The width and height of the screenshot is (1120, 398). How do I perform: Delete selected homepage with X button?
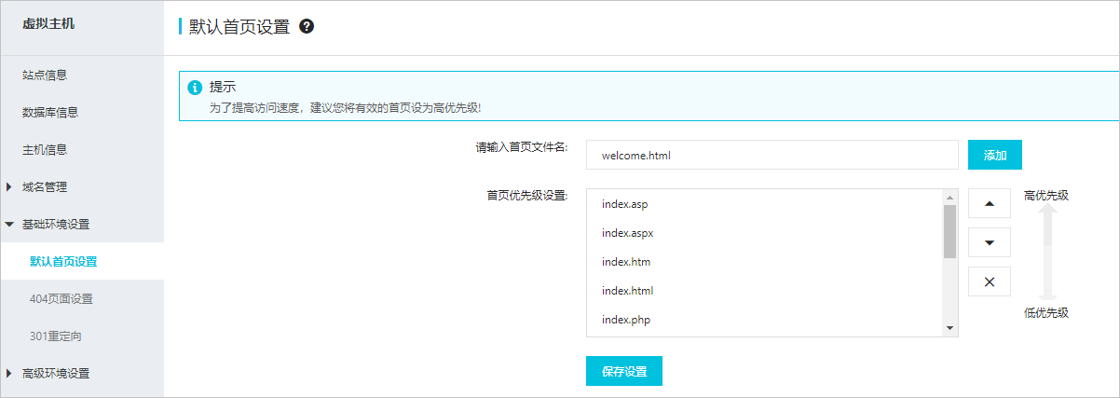pyautogui.click(x=990, y=281)
